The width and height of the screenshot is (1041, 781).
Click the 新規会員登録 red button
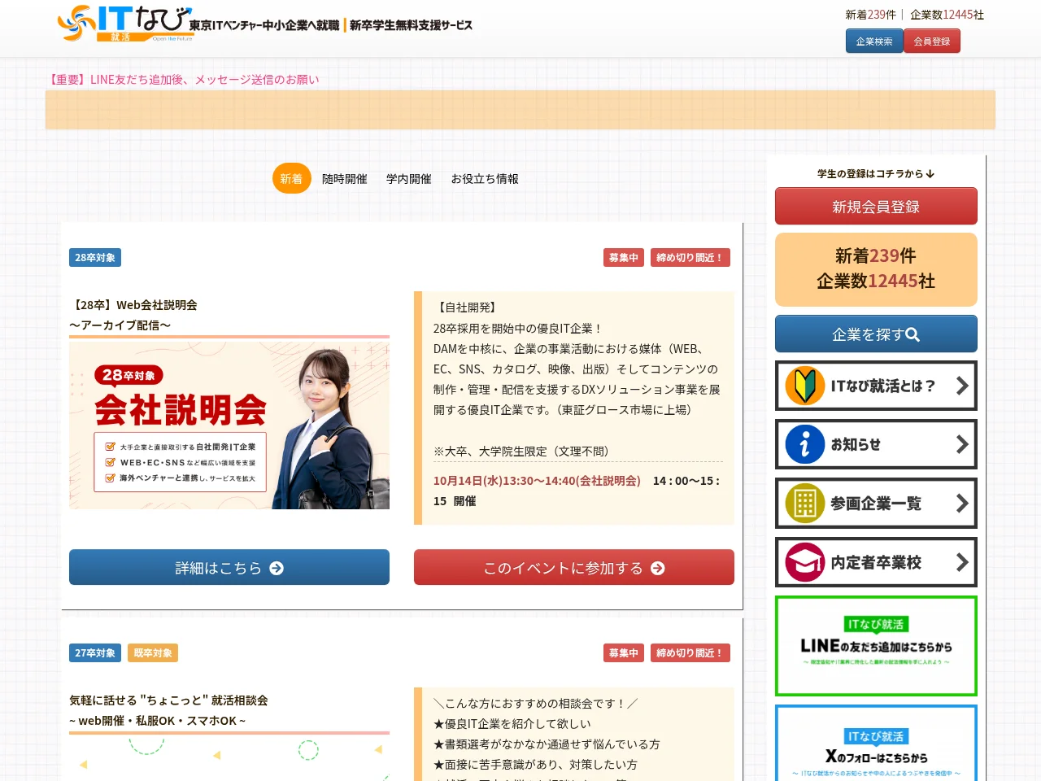click(876, 207)
